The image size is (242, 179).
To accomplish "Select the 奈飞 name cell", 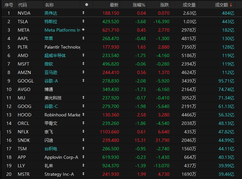I will 49,132.
